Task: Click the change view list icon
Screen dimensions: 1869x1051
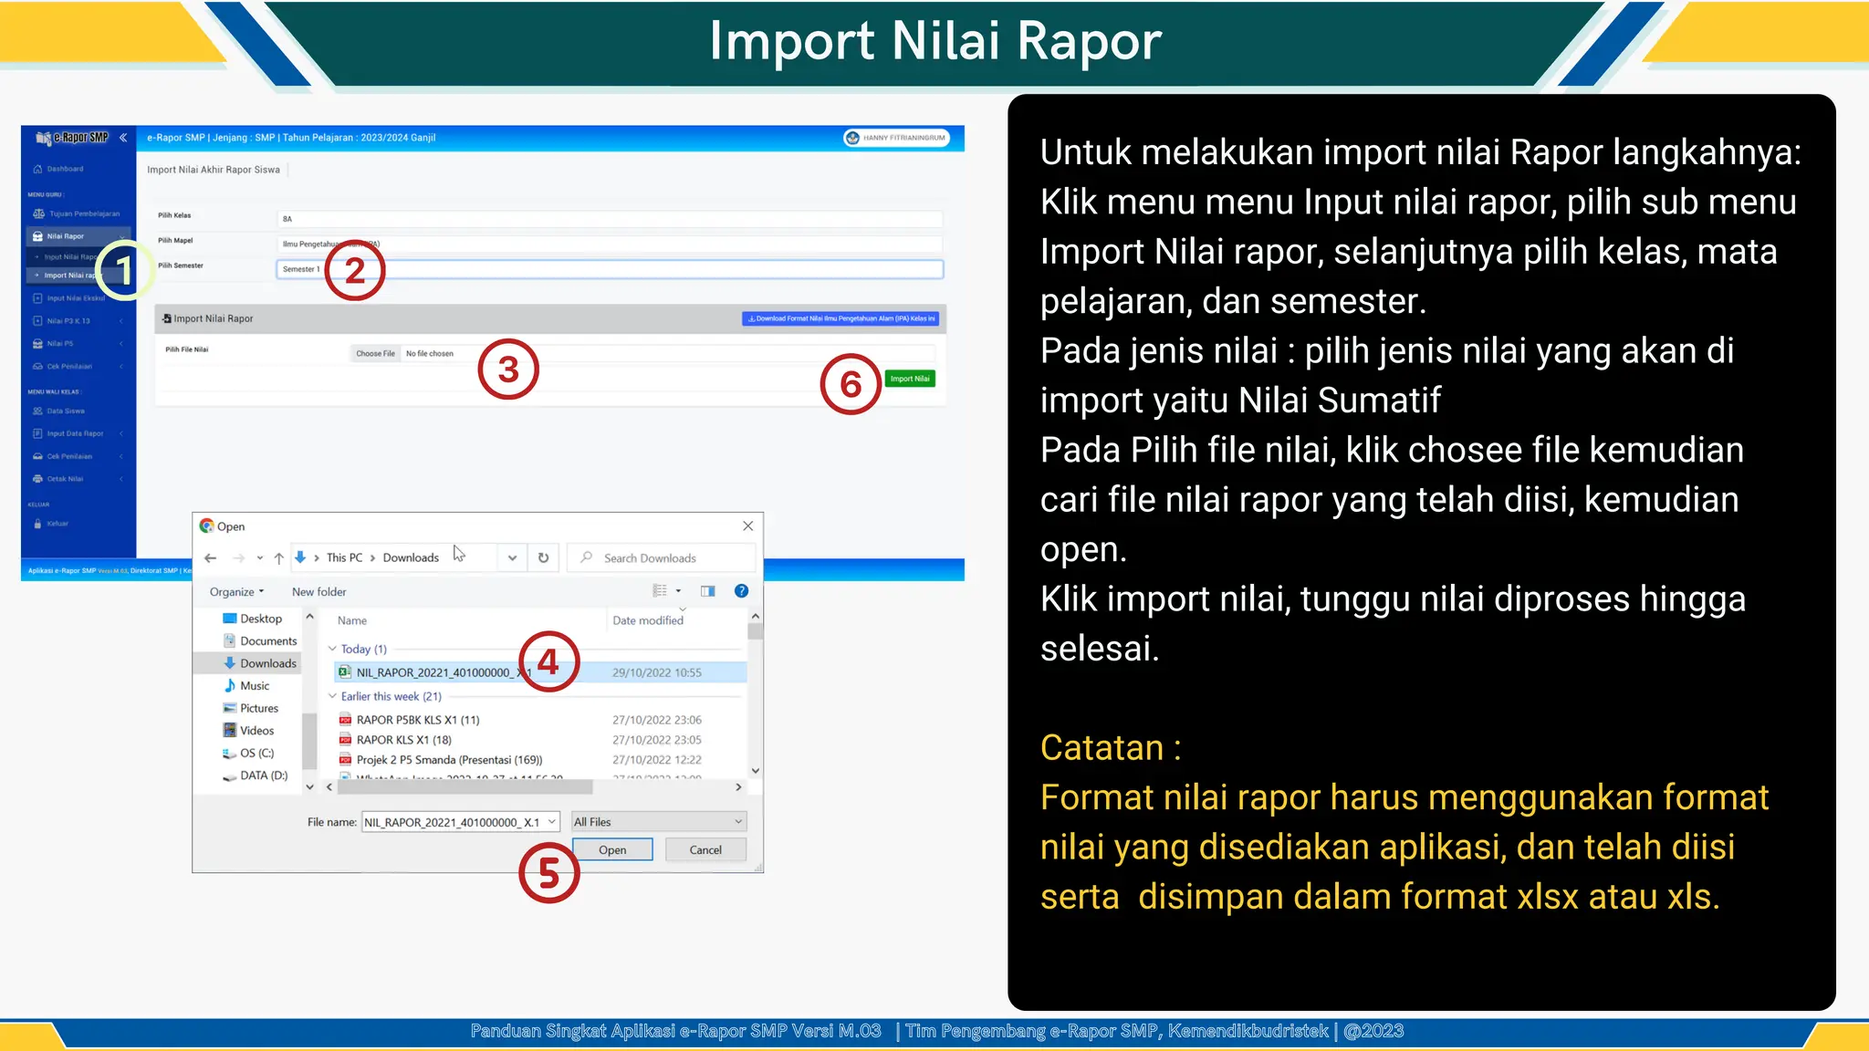Action: [660, 591]
